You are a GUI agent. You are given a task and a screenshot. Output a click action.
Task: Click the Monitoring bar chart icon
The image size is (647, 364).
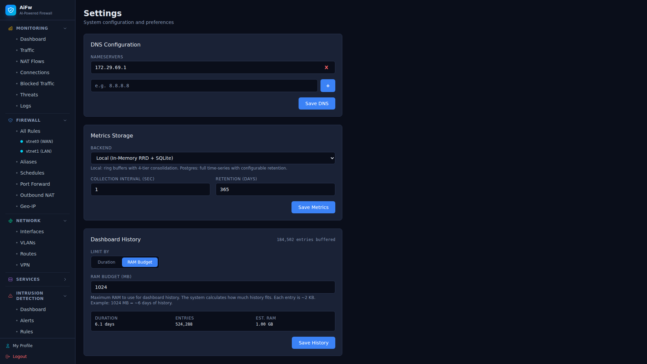click(10, 28)
